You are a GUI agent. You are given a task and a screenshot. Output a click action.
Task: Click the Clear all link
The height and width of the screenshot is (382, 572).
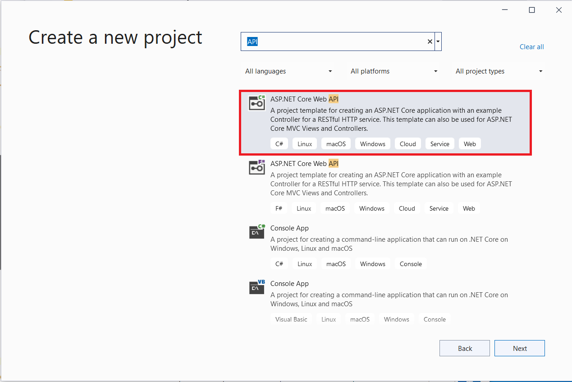tap(531, 47)
